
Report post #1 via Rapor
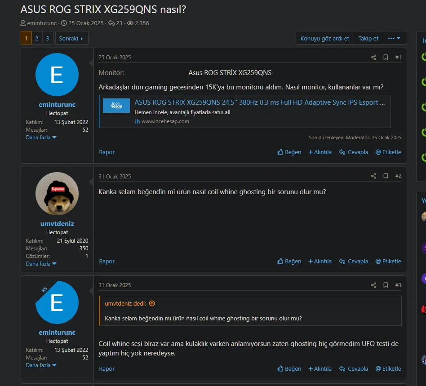point(107,152)
